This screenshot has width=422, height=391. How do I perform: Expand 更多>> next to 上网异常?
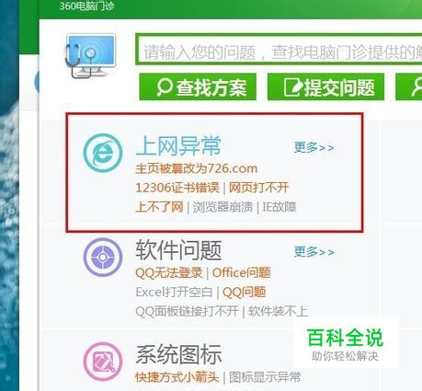(x=314, y=147)
